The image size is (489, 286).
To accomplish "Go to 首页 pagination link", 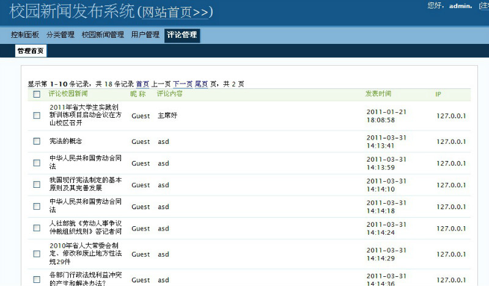I will click(x=142, y=84).
